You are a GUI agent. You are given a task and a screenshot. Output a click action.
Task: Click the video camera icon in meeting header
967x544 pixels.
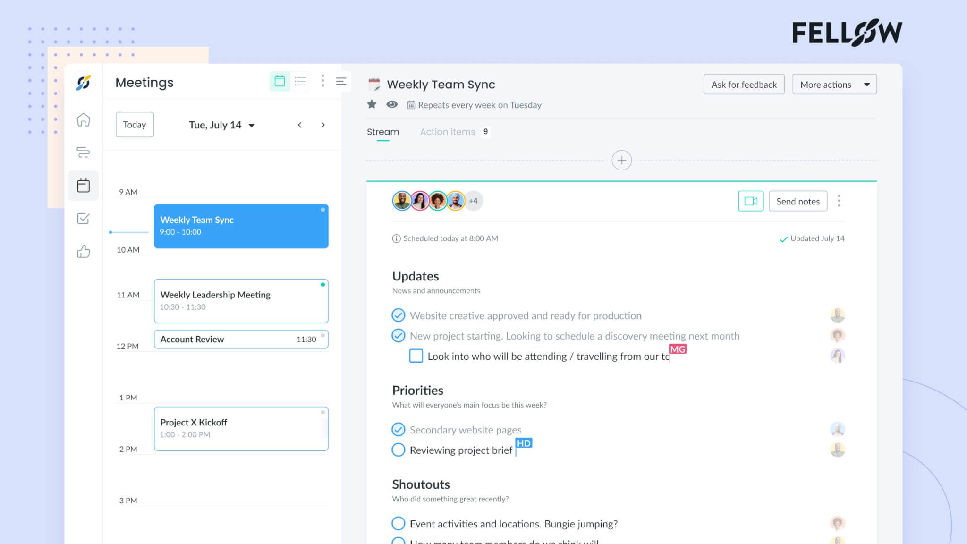coord(750,201)
